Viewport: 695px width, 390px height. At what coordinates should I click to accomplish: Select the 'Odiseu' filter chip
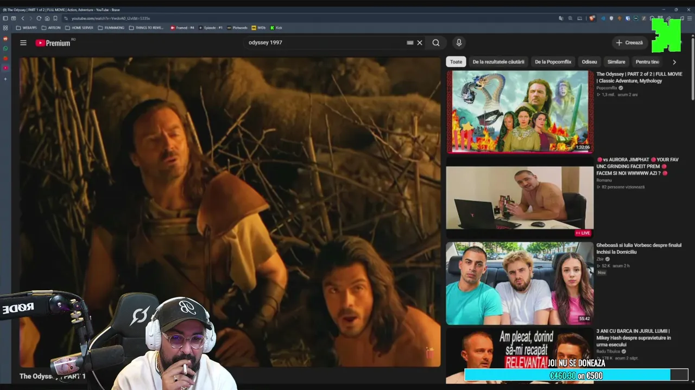(x=589, y=62)
